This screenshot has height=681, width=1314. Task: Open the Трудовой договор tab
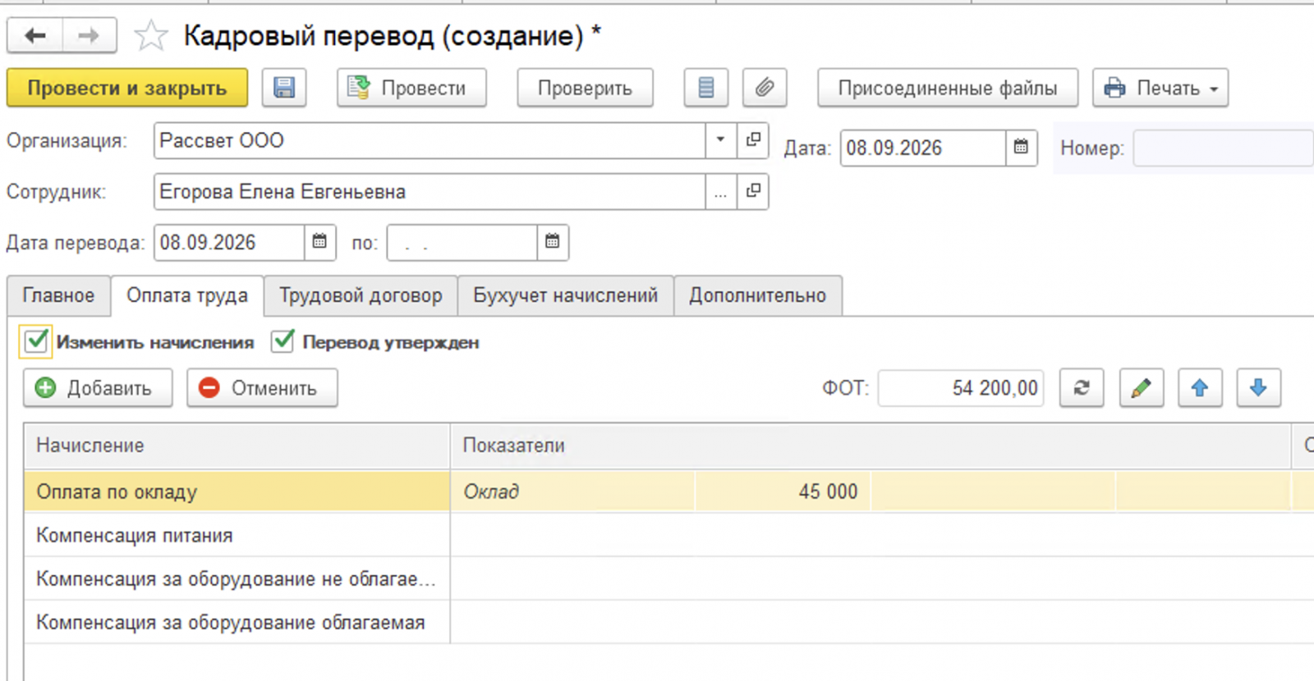click(361, 295)
